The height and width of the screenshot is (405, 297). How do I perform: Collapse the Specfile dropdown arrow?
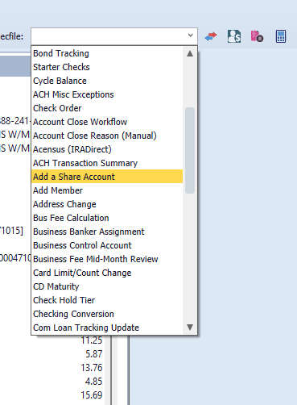click(191, 35)
